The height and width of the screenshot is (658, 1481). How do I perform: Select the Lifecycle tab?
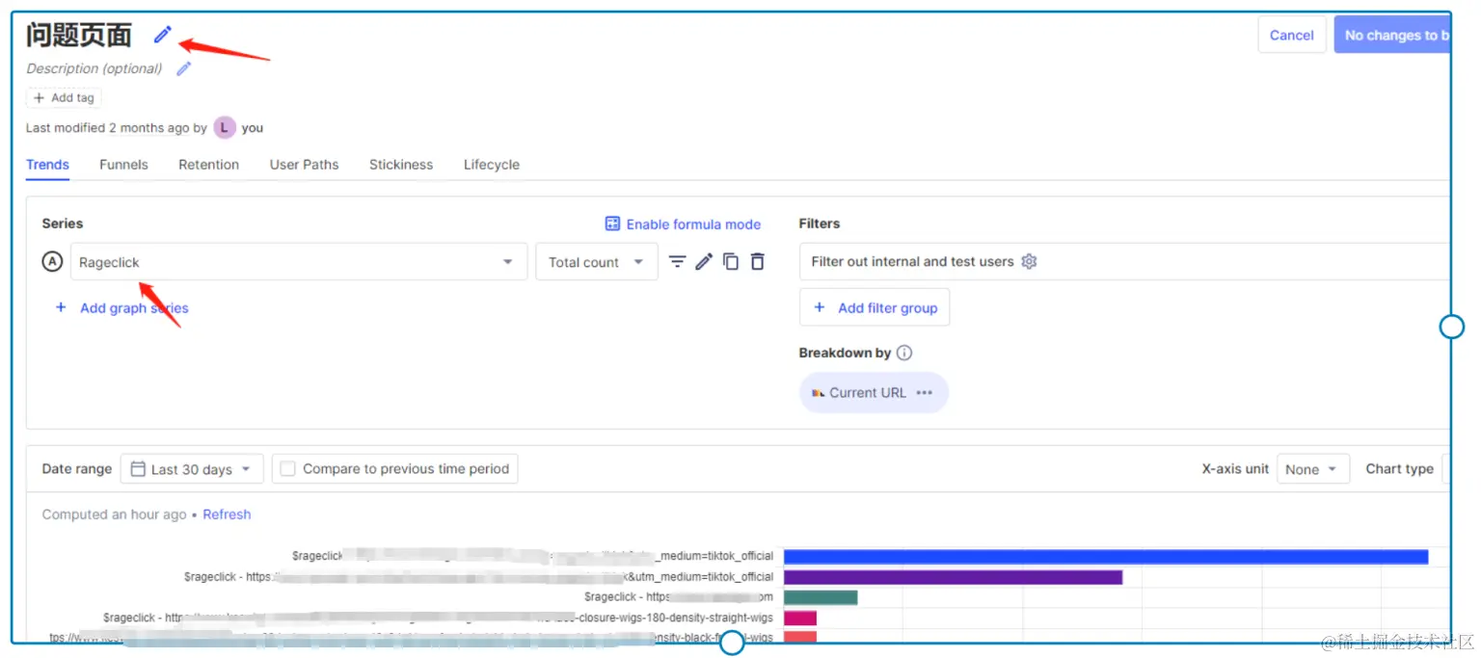tap(492, 165)
